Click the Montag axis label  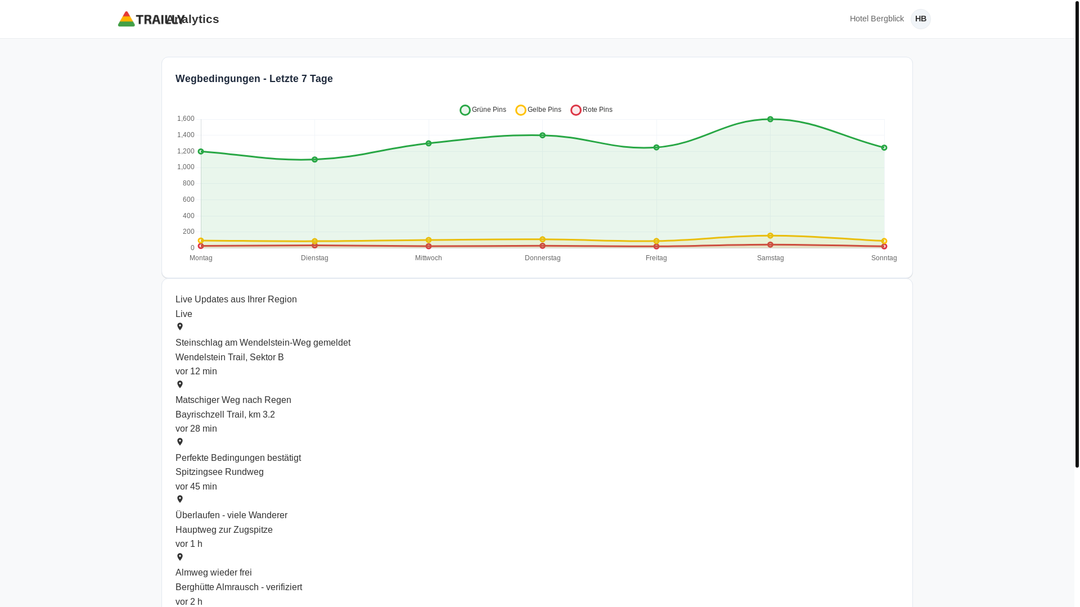tap(201, 258)
